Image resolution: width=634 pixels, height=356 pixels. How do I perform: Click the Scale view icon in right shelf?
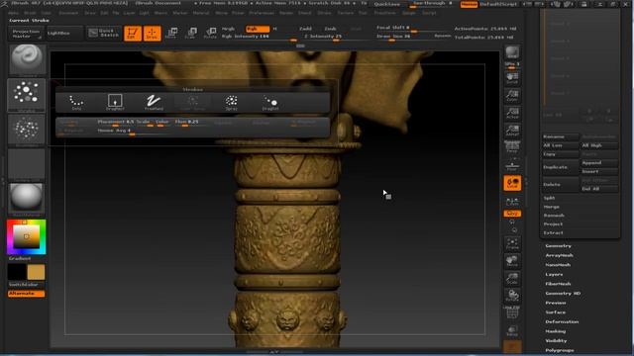point(512,279)
